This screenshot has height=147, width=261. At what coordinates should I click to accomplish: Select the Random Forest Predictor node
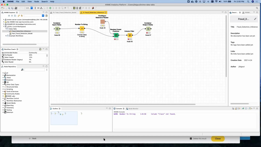[x=116, y=35]
